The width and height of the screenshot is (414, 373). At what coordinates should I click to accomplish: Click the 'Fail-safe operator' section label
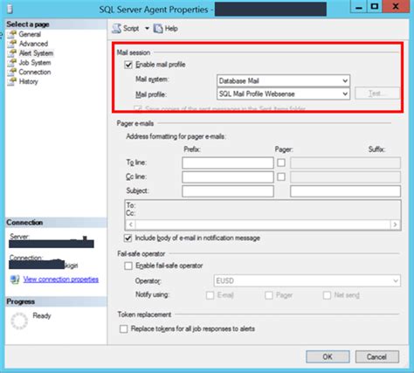pyautogui.click(x=141, y=253)
